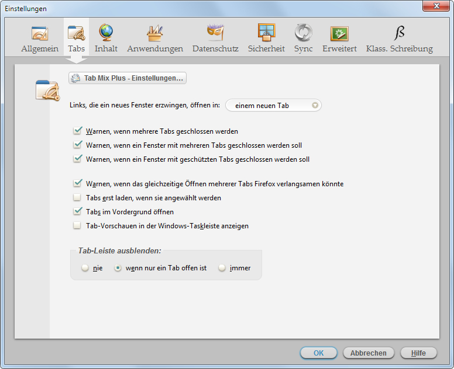Select 'immer' radio option
The image size is (454, 369).
pos(222,268)
